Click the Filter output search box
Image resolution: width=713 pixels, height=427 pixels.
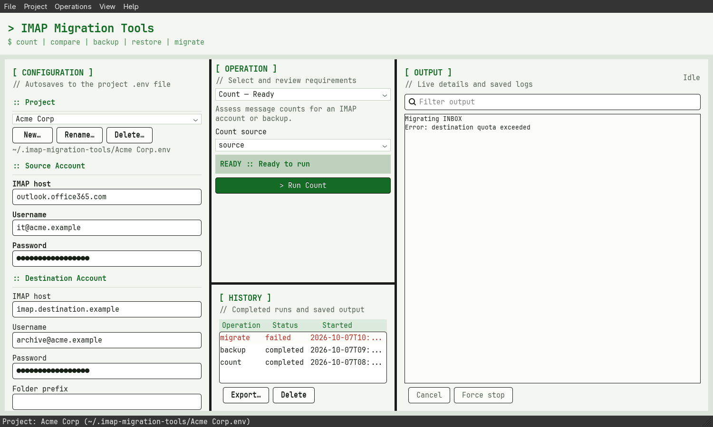tap(552, 102)
